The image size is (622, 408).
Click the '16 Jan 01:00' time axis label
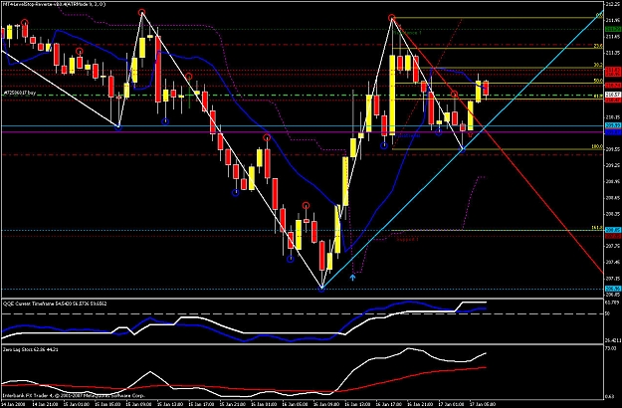pos(263,405)
